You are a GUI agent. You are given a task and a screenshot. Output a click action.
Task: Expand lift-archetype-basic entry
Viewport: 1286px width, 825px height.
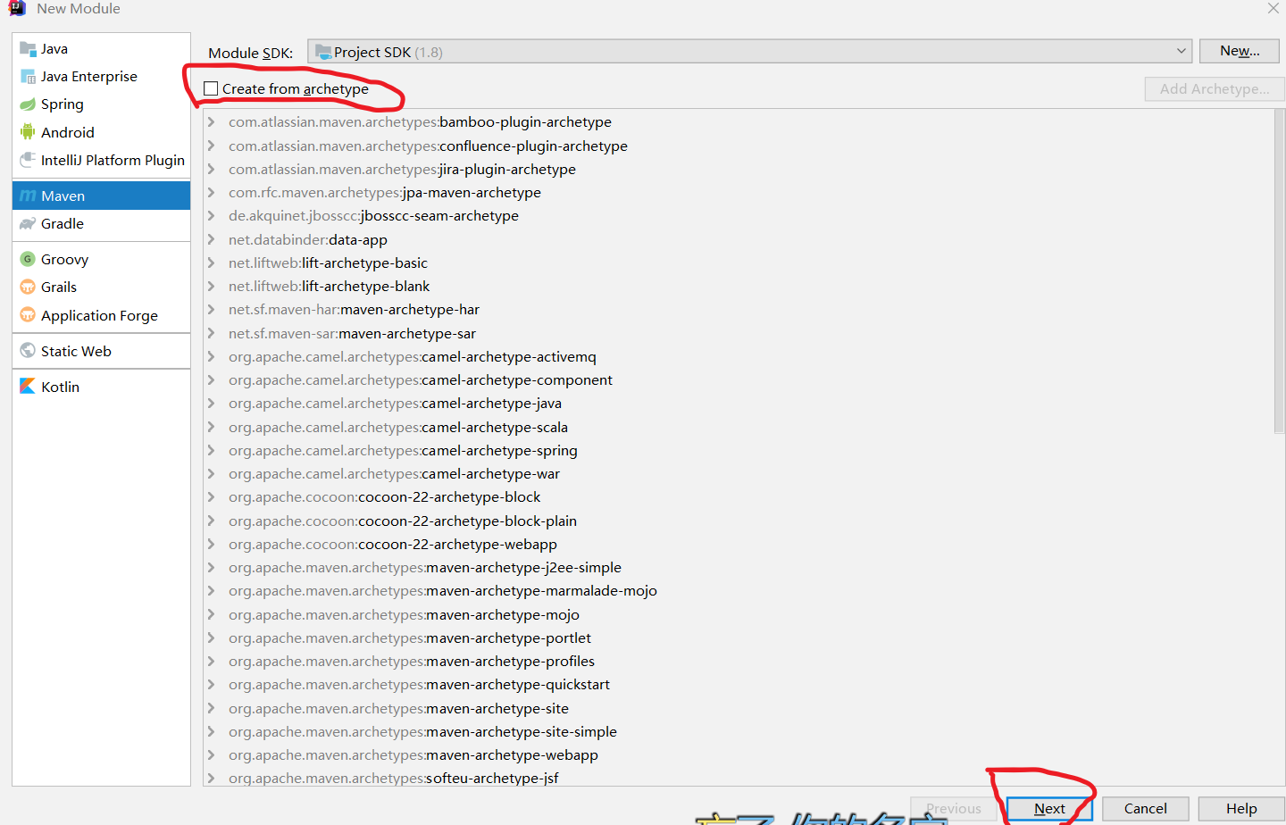[212, 262]
